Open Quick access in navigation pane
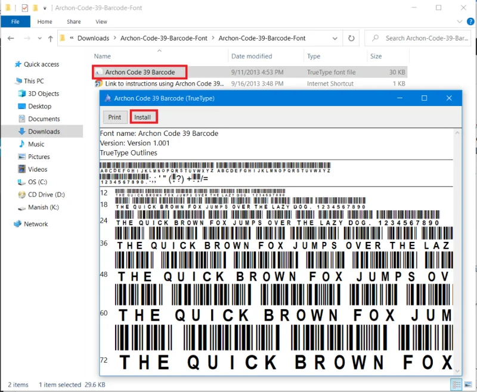 click(41, 64)
